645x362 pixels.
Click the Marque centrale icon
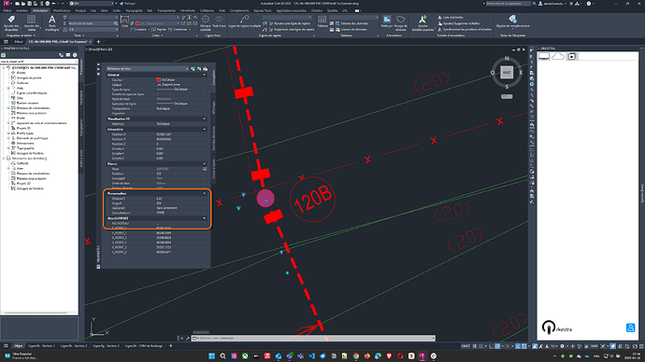click(x=206, y=22)
